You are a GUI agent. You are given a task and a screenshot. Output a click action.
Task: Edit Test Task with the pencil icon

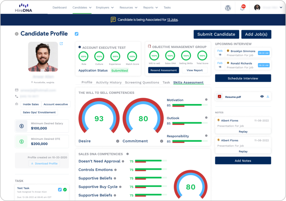click(x=60, y=190)
